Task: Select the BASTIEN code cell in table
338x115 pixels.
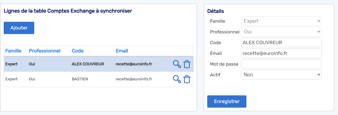Action: [80, 79]
